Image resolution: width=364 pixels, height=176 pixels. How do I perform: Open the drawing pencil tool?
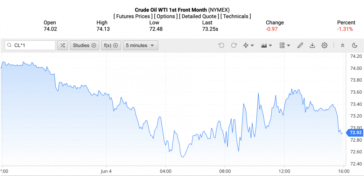click(300, 45)
